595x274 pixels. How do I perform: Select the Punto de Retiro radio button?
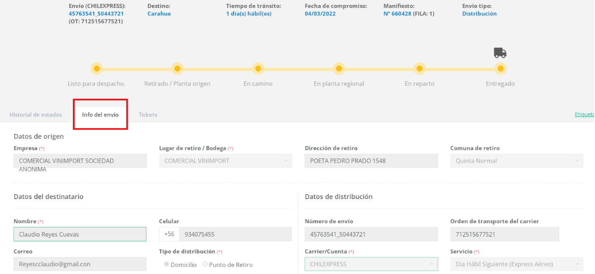click(205, 265)
